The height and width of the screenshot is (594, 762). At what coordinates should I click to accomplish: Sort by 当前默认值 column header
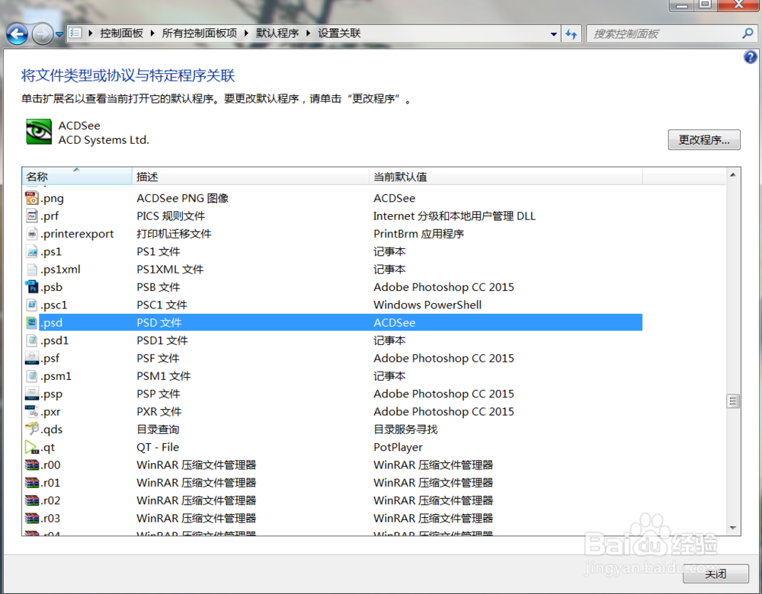(505, 177)
